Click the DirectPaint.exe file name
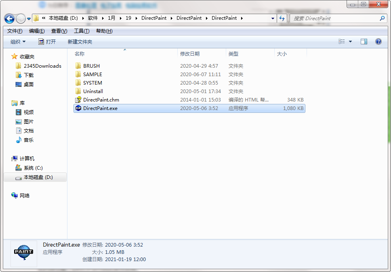This screenshot has height=272, width=391. pos(100,108)
